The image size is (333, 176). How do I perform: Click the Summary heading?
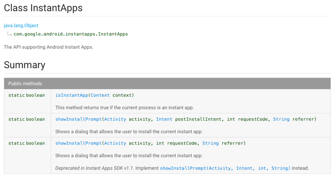click(x=25, y=65)
